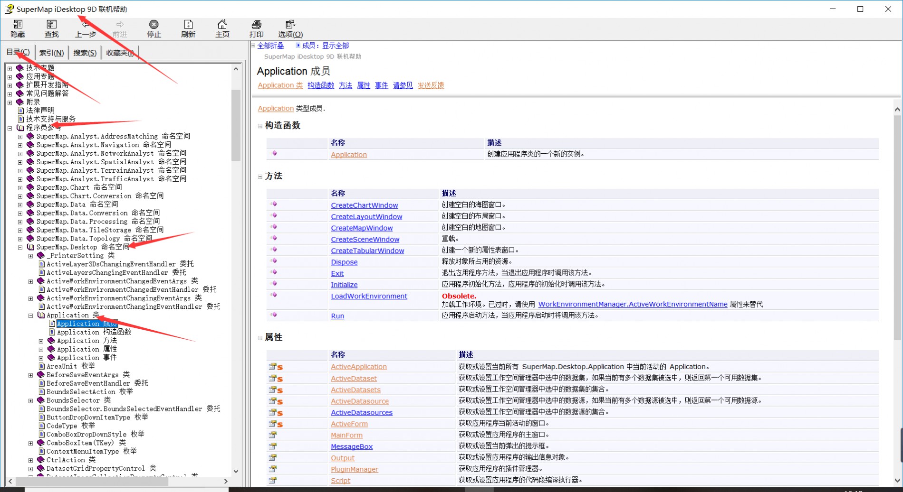Expand the Application 属性 tree node
The width and height of the screenshot is (903, 492).
coord(41,350)
